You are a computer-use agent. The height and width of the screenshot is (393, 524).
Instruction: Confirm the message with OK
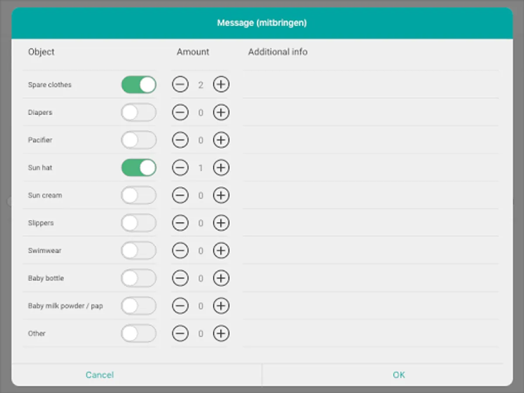(399, 375)
